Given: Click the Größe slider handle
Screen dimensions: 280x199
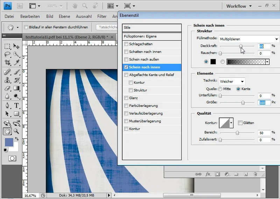Looking at the screenshot, I should pos(243,103).
